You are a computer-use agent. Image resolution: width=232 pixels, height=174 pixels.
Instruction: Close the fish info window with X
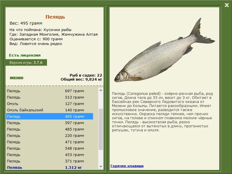pyautogui.click(x=226, y=5)
